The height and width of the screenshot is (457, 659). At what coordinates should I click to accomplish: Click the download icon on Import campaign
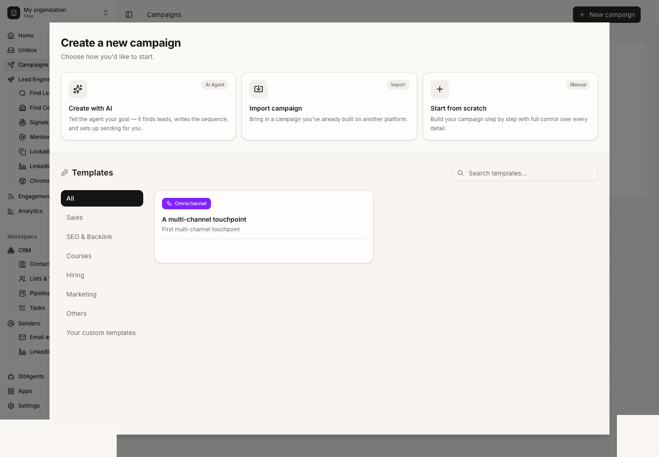coord(259,89)
